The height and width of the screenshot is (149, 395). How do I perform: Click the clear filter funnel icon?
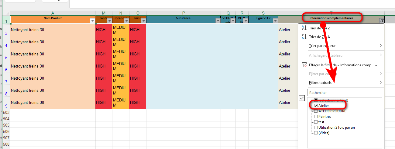pyautogui.click(x=304, y=65)
